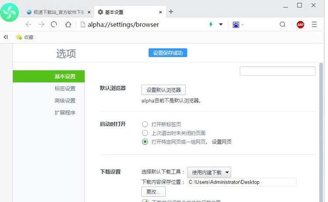Go forward with the right arrow button
Image resolution: width=328 pixels, height=202 pixels.
(41, 24)
